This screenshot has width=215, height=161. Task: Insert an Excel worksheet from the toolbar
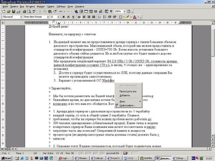(91, 12)
